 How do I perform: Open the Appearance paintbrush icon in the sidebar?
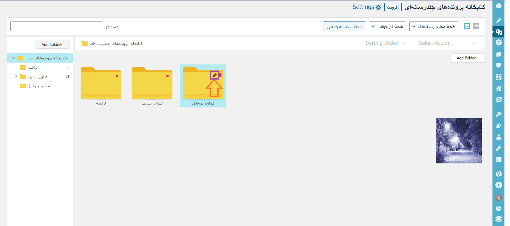coord(499,114)
